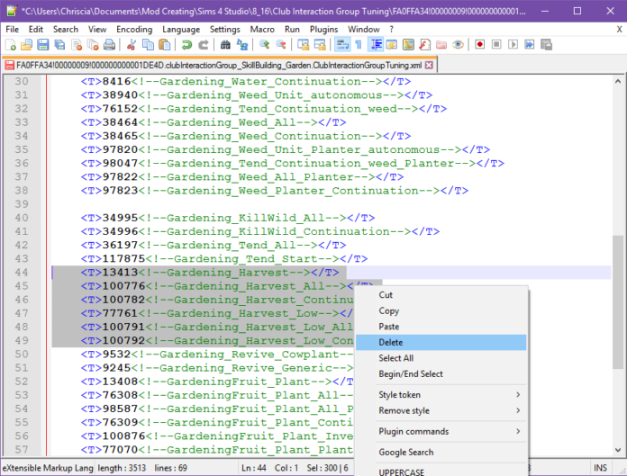
Task: Click the Save file toolbar icon
Action: pyautogui.click(x=44, y=44)
